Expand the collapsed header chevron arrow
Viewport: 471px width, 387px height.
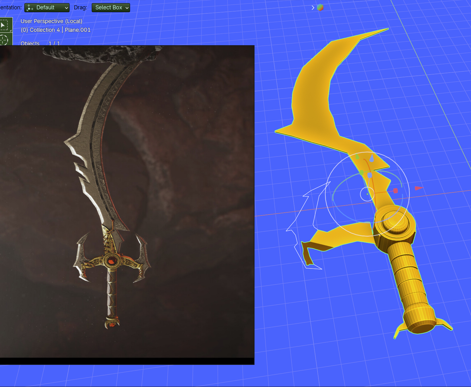click(313, 7)
